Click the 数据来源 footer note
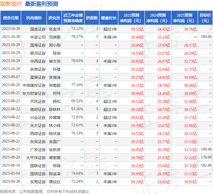This screenshot has width=213, height=194. (45, 192)
